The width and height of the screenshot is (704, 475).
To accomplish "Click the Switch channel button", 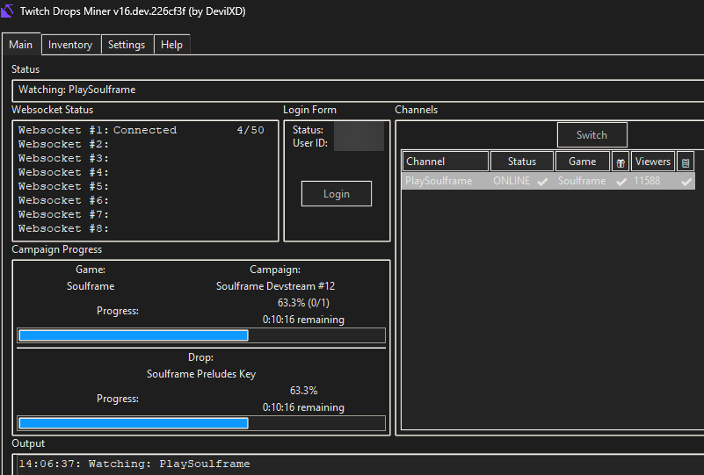I will [592, 134].
